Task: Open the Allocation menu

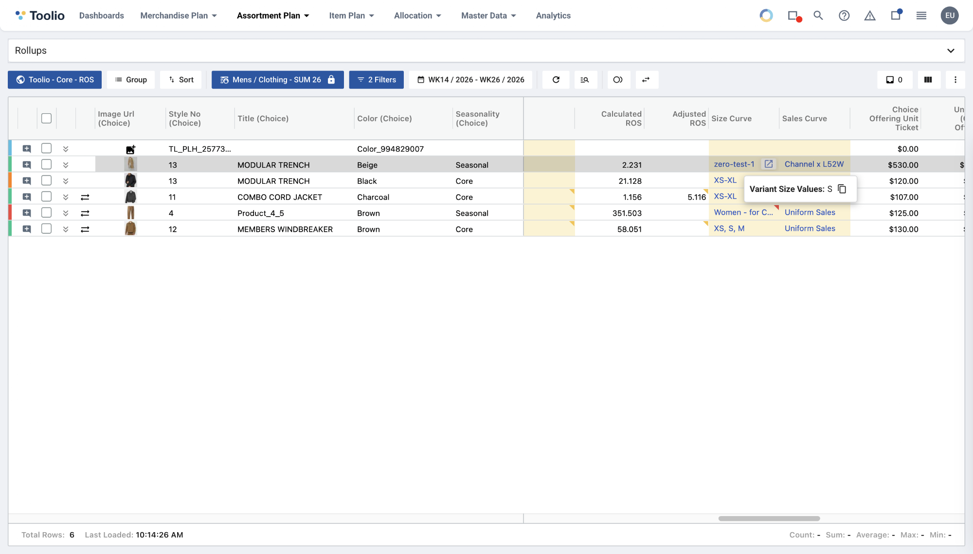Action: pos(417,16)
